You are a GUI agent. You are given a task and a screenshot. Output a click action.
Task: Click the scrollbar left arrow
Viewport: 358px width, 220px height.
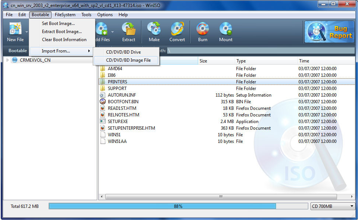[102, 196]
